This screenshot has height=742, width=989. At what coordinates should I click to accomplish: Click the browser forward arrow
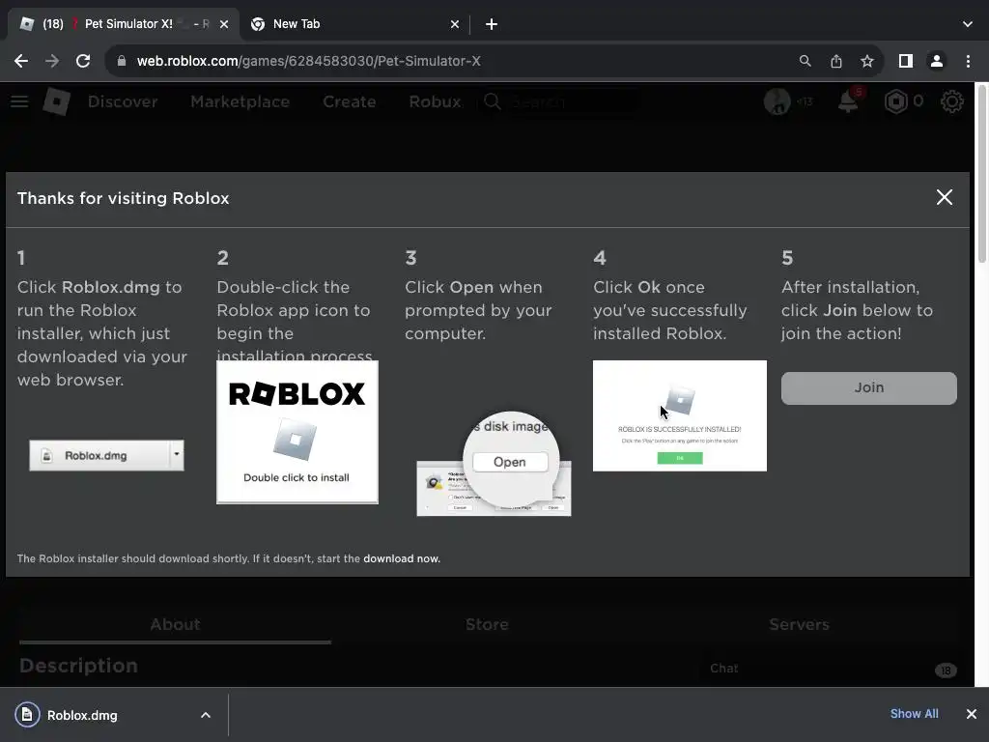tap(52, 61)
